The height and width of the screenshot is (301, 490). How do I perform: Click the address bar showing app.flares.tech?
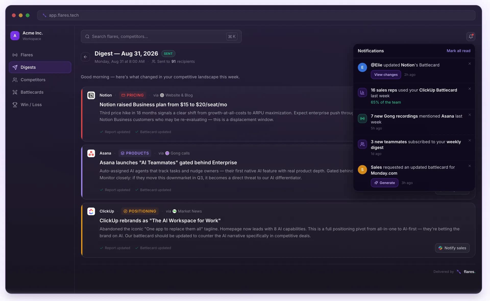256,15
